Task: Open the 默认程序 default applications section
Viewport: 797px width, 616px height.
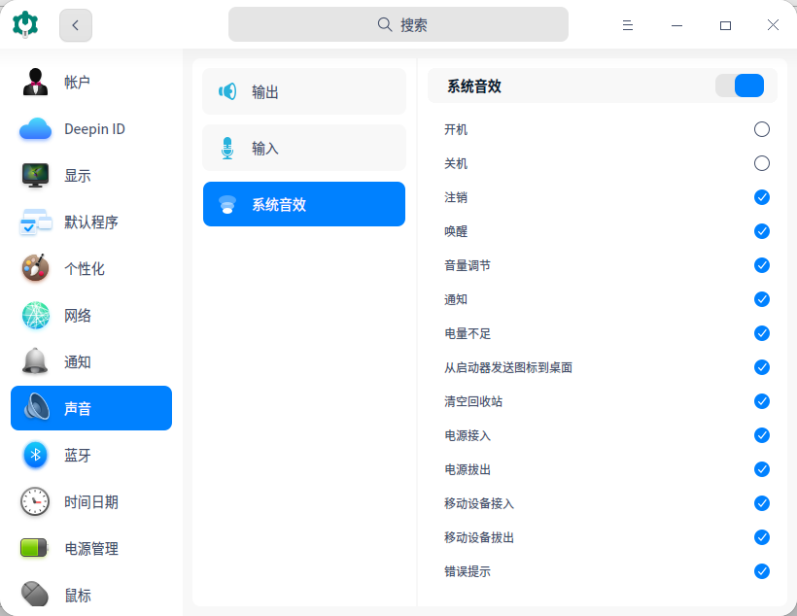Action: pyautogui.click(x=91, y=222)
